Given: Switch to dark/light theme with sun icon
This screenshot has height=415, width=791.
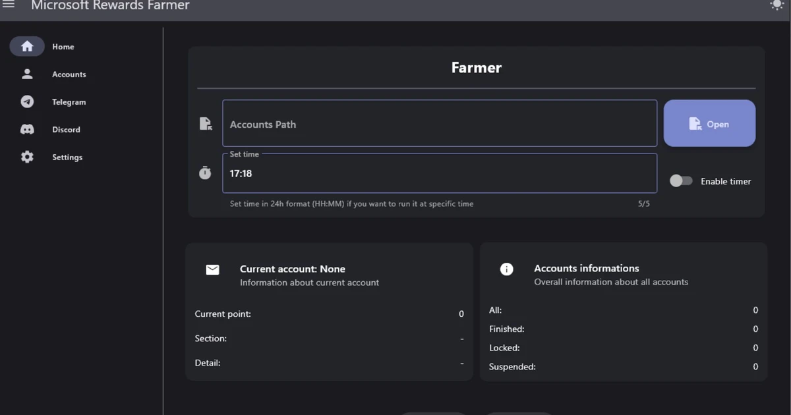Looking at the screenshot, I should (776, 5).
